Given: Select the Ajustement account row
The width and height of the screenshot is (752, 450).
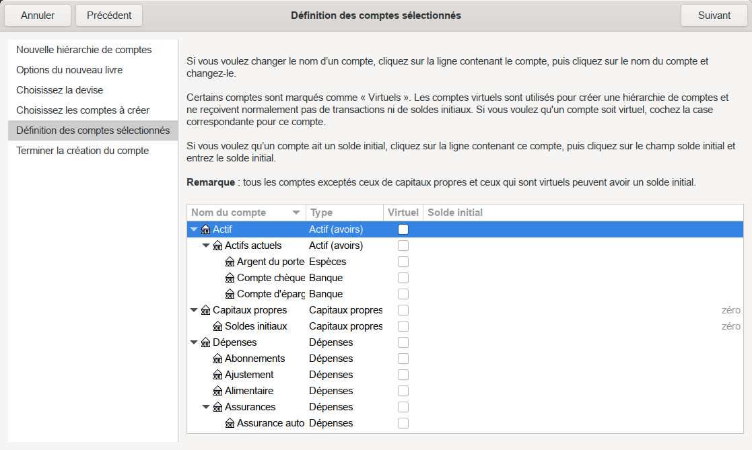Looking at the screenshot, I should click(249, 375).
